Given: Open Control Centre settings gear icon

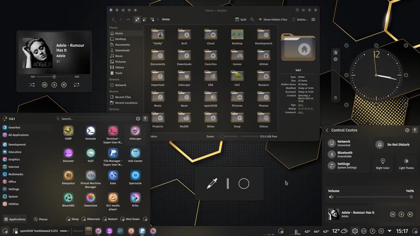Looking at the screenshot, I should pos(407,130).
